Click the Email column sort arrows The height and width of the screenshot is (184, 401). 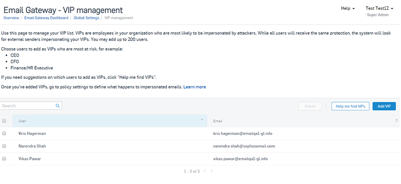coord(397,121)
